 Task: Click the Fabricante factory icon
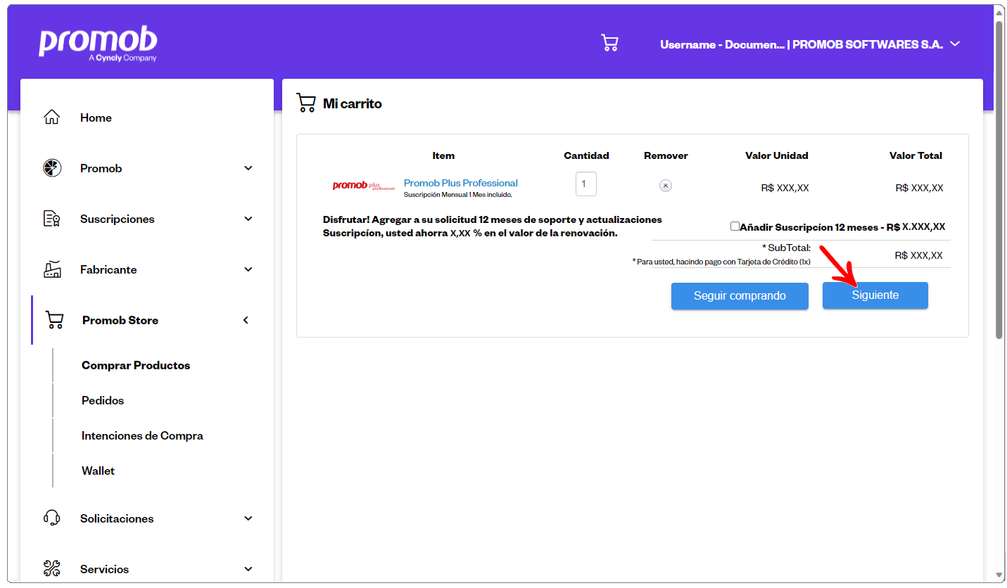[52, 269]
